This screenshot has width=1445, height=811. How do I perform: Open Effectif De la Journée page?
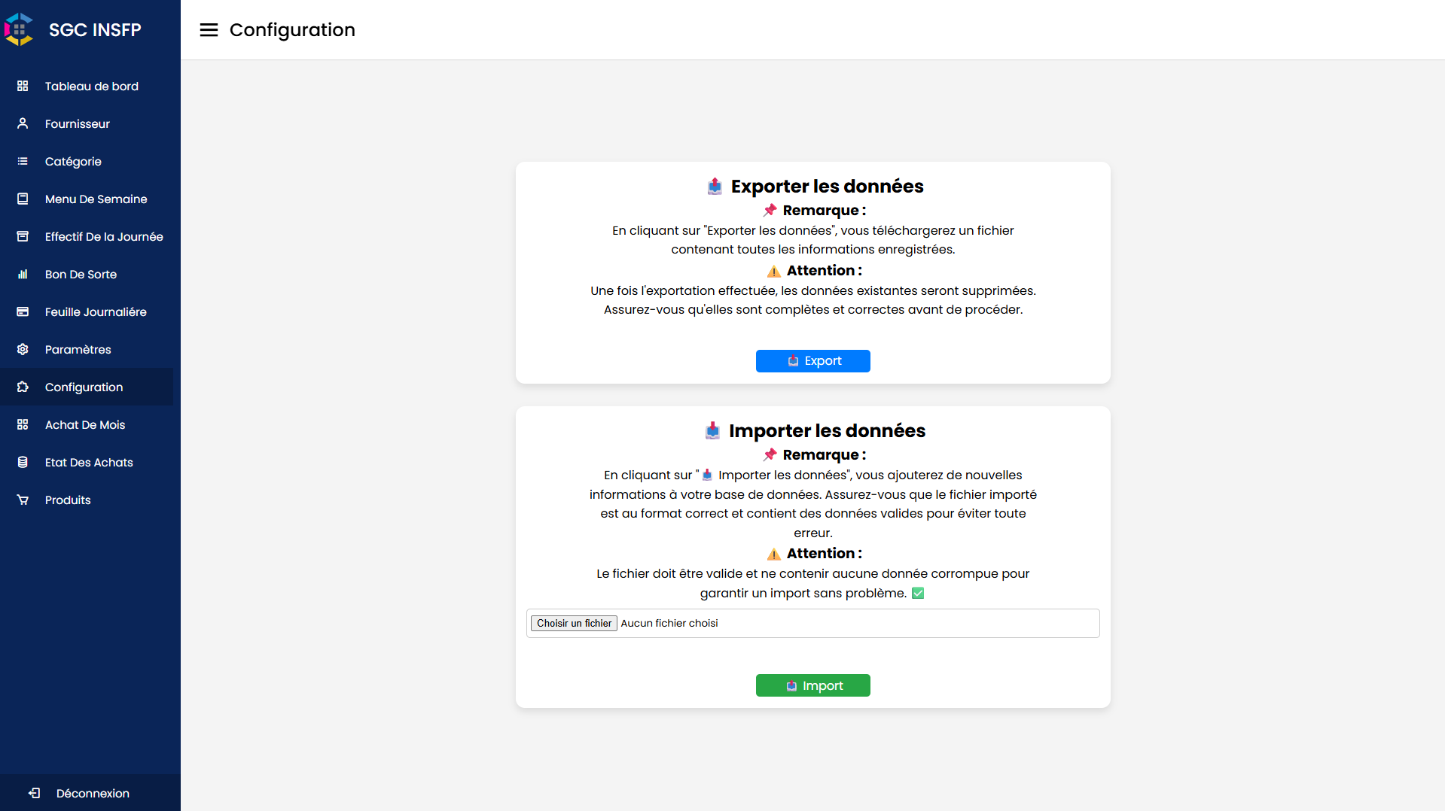(x=104, y=236)
